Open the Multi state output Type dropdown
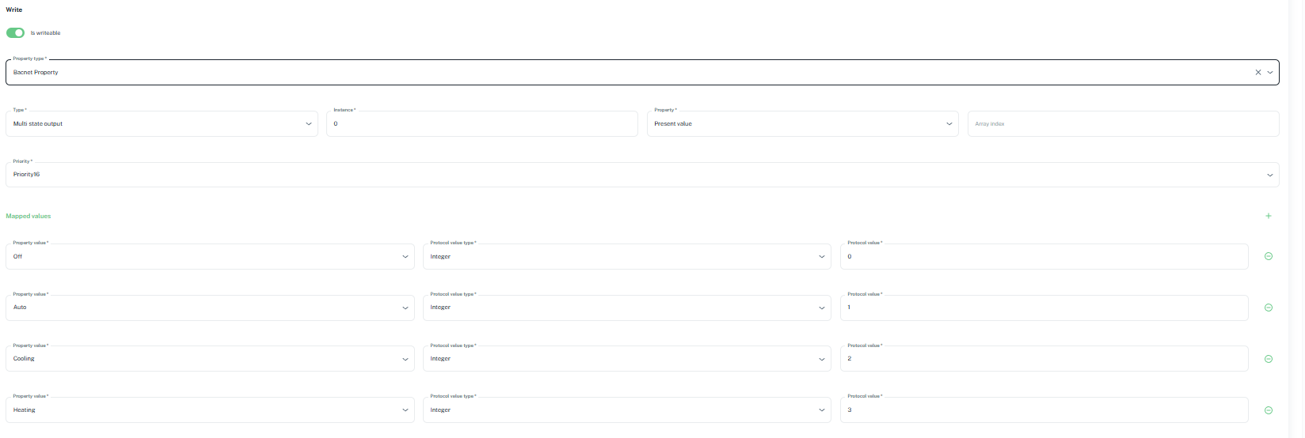 pyautogui.click(x=162, y=124)
